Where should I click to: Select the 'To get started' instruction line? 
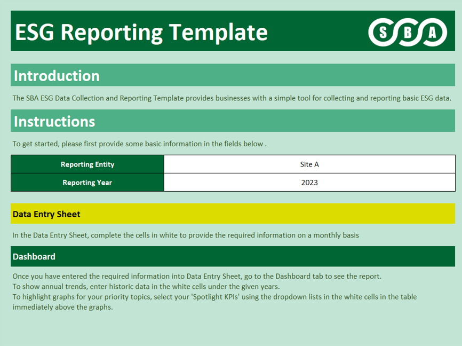click(139, 144)
